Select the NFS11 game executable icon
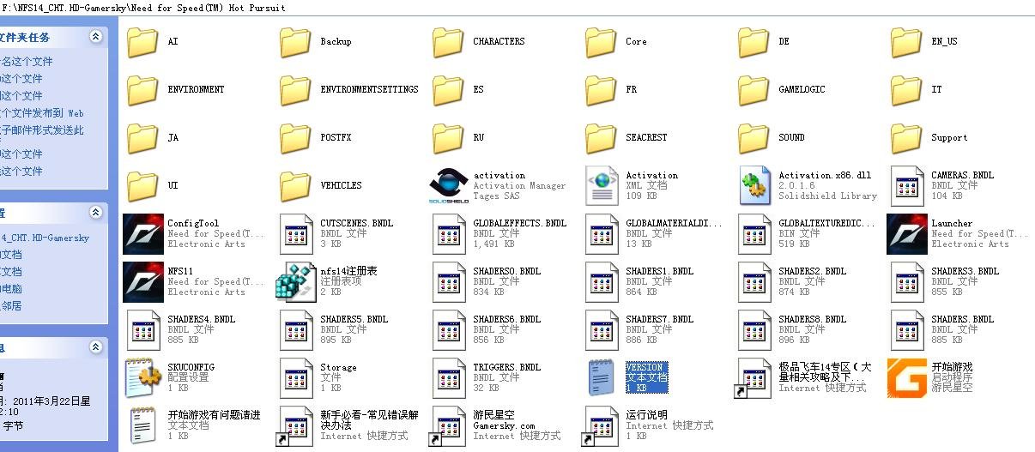The width and height of the screenshot is (1035, 452). [x=142, y=282]
